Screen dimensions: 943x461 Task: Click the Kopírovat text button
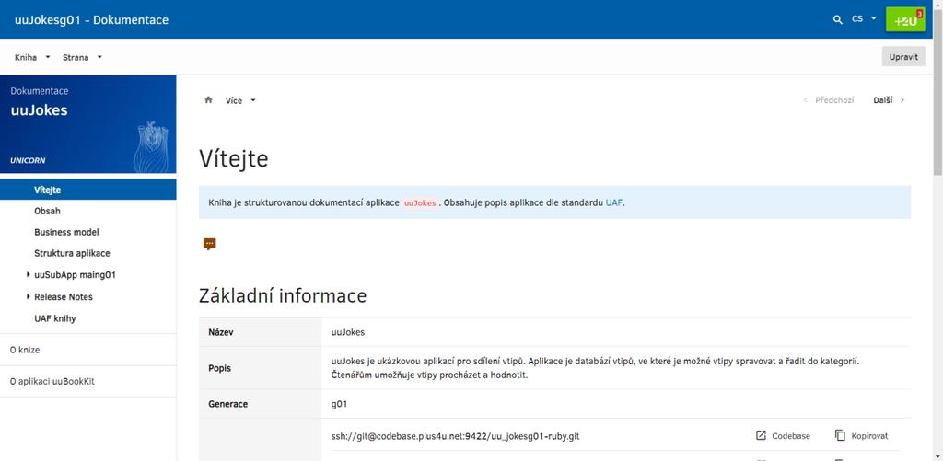click(x=869, y=436)
